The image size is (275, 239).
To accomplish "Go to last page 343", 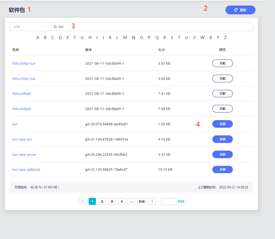I will pyautogui.click(x=141, y=202).
